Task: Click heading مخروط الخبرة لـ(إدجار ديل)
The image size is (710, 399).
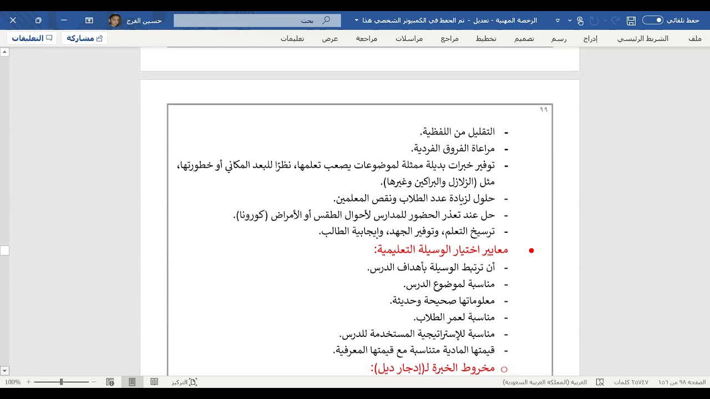Action: pos(433,368)
